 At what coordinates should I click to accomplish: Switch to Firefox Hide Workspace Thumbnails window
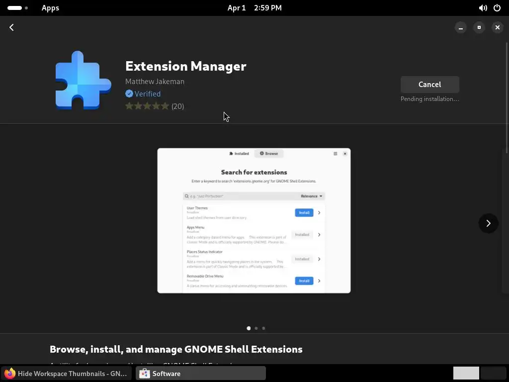point(67,373)
